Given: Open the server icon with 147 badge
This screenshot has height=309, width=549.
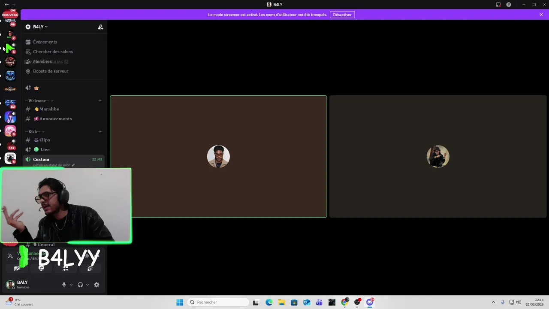Looking at the screenshot, I should [10, 145].
